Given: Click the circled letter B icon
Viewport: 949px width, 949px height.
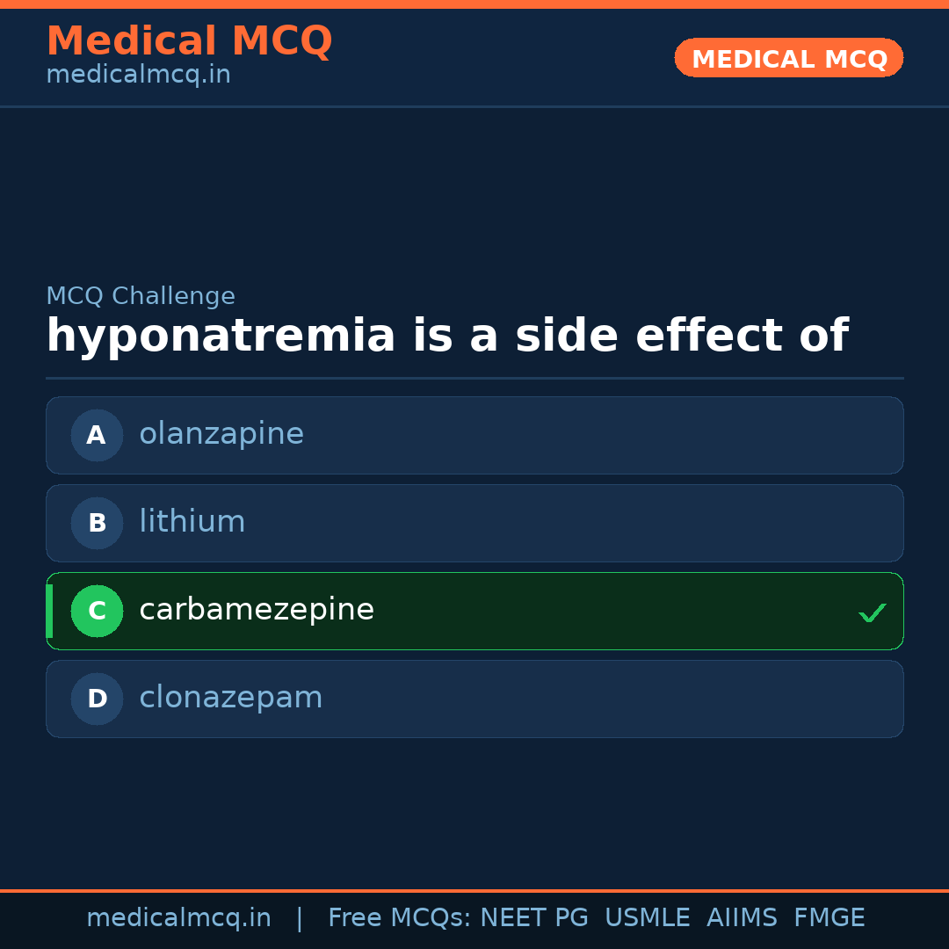Looking at the screenshot, I should coord(97,523).
